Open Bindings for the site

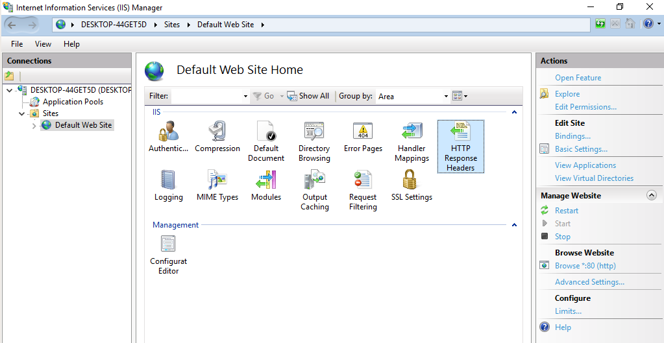(x=573, y=136)
